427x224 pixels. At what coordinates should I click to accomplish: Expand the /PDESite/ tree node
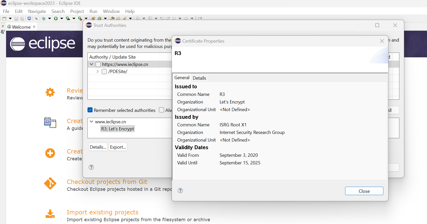coord(97,72)
